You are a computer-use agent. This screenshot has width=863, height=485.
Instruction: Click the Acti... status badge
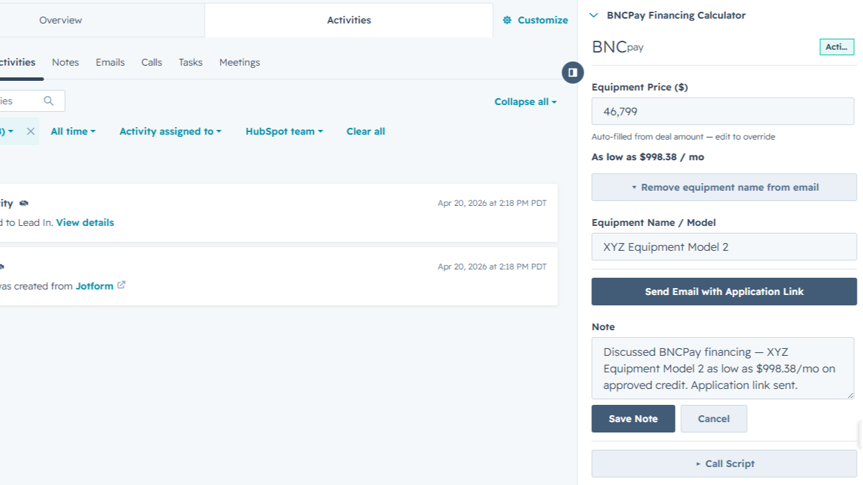(x=837, y=47)
